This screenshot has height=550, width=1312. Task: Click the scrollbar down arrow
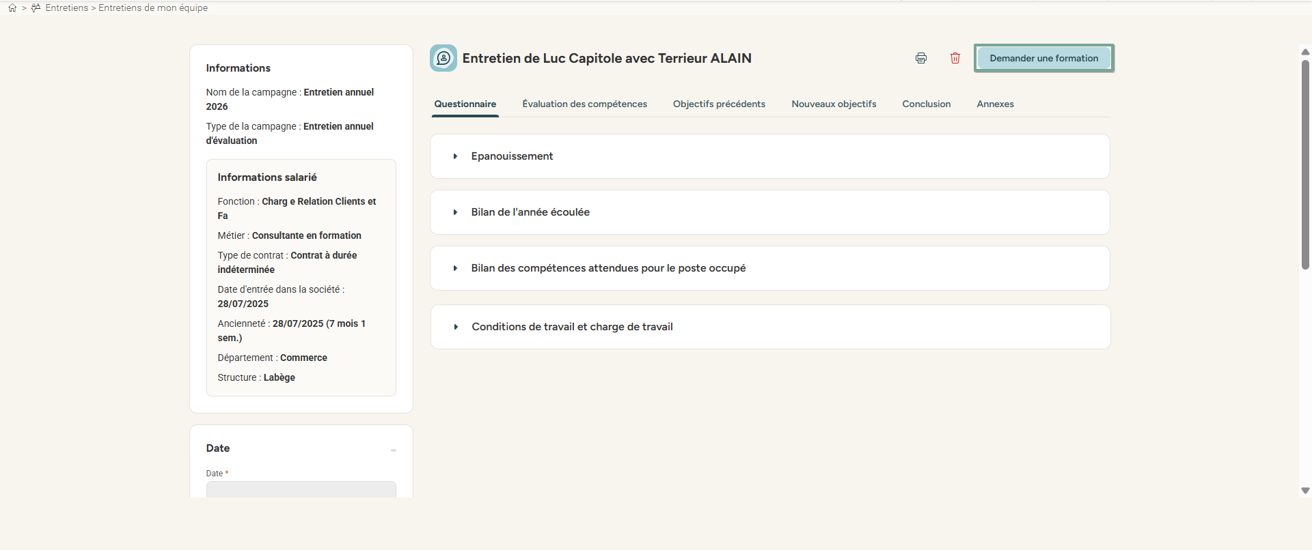[1305, 490]
